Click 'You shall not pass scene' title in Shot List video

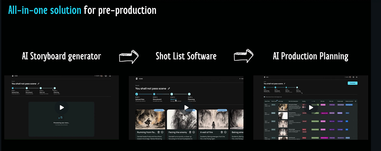(151, 89)
